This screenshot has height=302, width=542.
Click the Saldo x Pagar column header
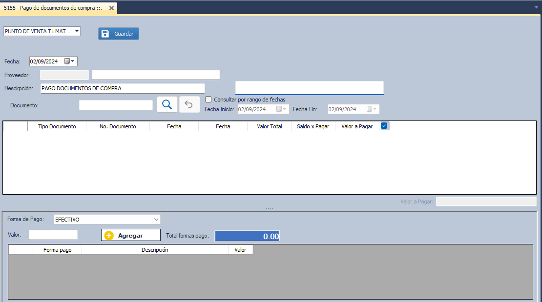[x=313, y=126]
